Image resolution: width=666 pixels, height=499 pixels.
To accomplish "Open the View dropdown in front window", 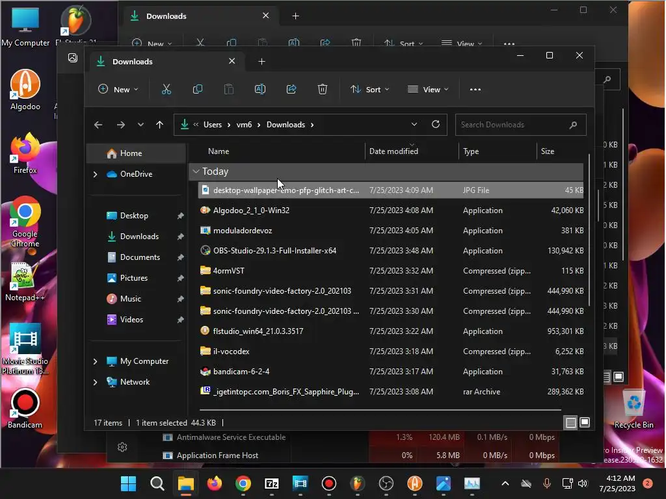I will [x=428, y=90].
